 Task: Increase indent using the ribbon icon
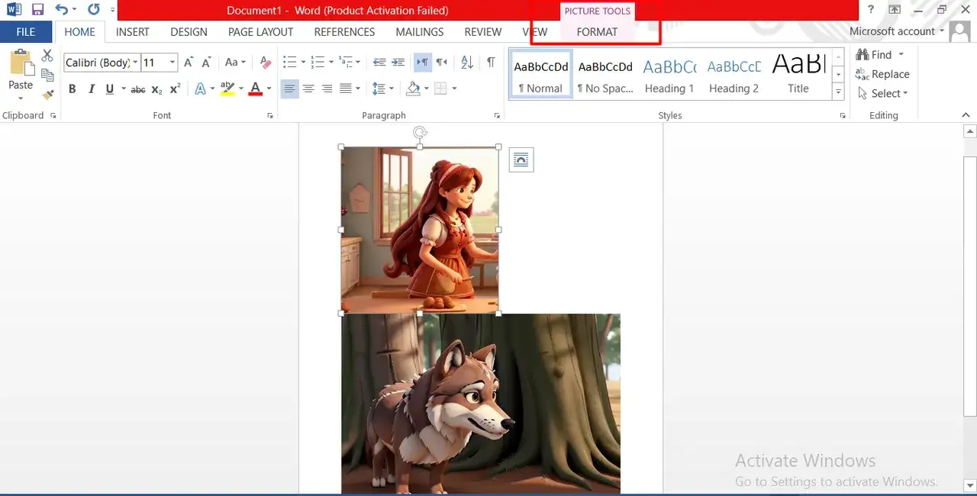tap(397, 63)
